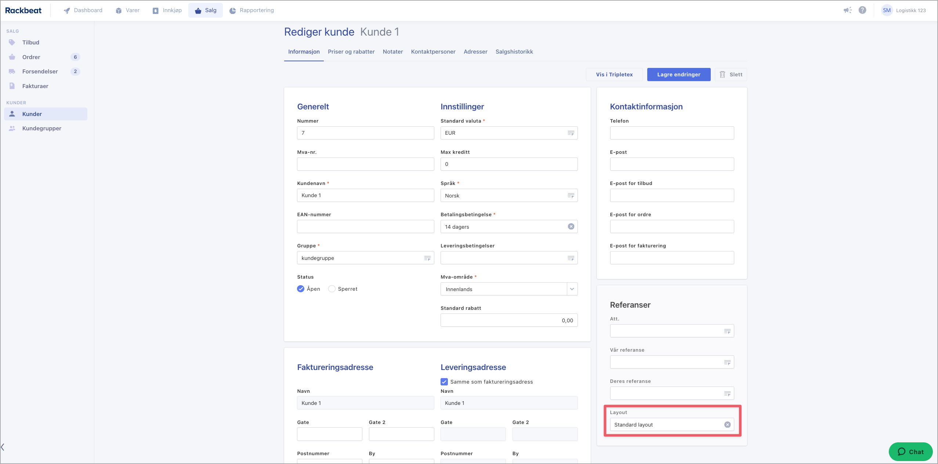Image resolution: width=938 pixels, height=464 pixels.
Task: Select the Åpen status radio button
Action: point(301,289)
